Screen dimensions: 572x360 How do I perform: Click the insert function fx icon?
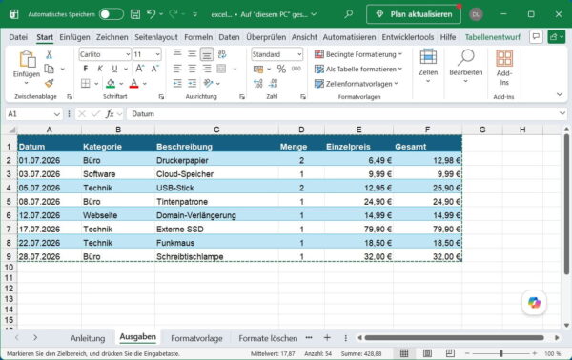pyautogui.click(x=110, y=114)
